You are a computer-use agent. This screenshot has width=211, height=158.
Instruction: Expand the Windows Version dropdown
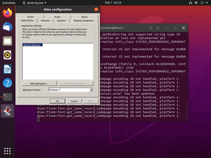click(x=91, y=90)
